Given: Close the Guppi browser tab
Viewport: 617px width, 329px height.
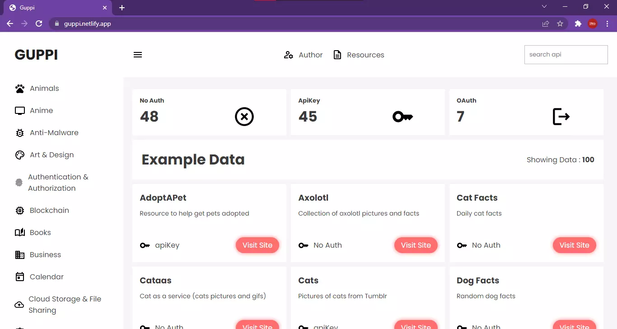Looking at the screenshot, I should 105,8.
